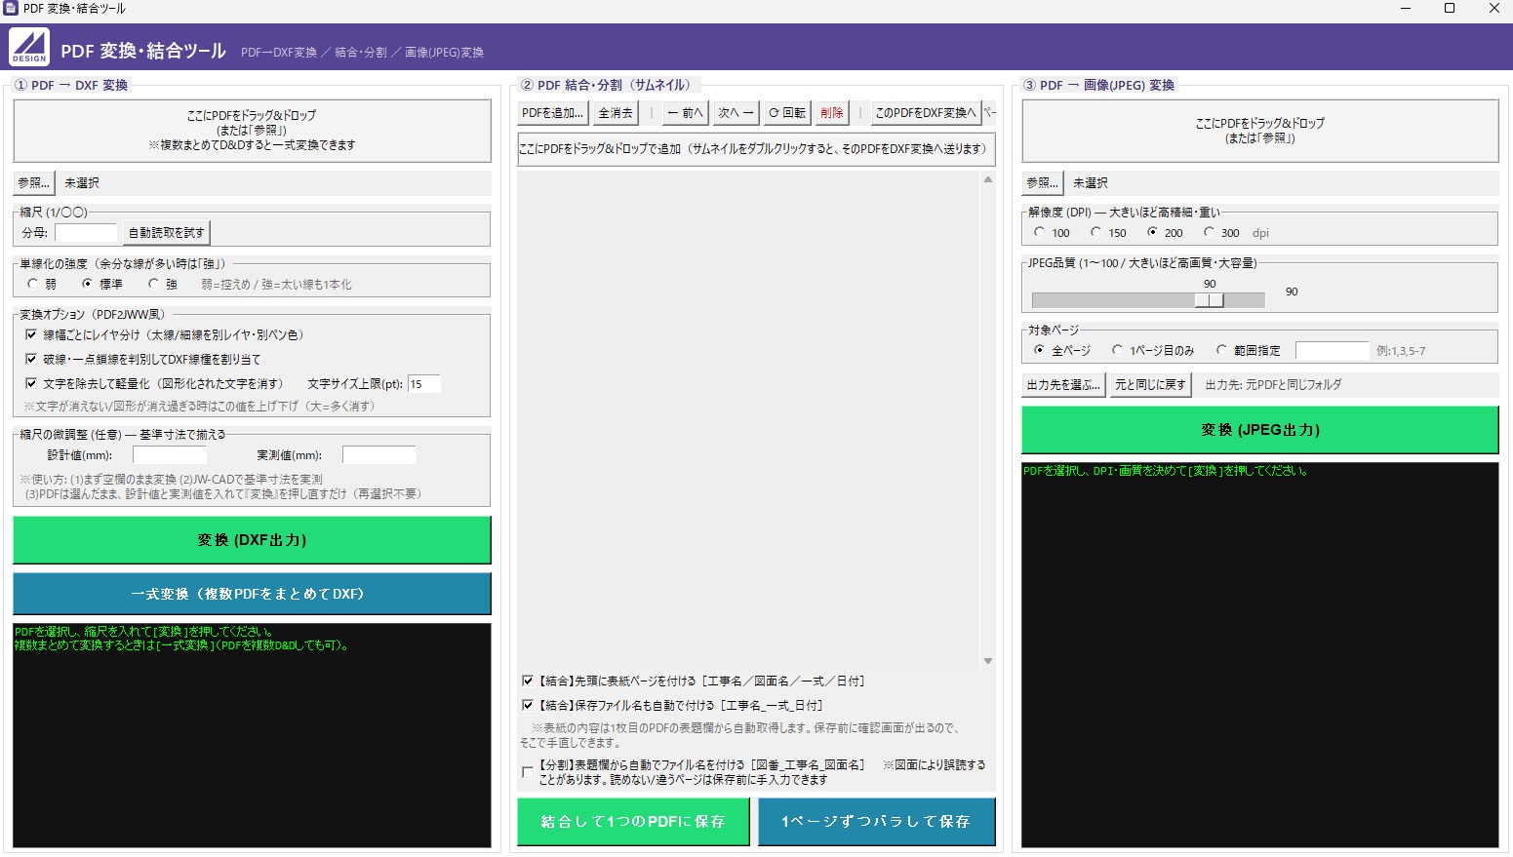Click the PDF drop zone in DXF section
Viewport: 1513px width, 857px height.
(252, 130)
